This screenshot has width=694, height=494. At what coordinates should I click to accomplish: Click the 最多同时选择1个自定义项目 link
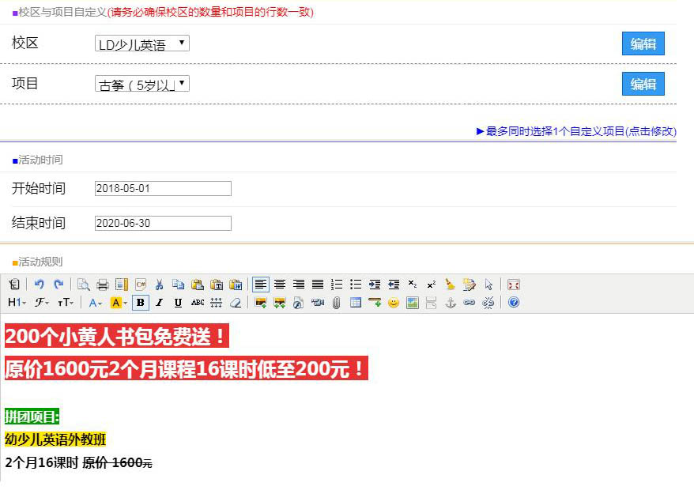click(576, 131)
